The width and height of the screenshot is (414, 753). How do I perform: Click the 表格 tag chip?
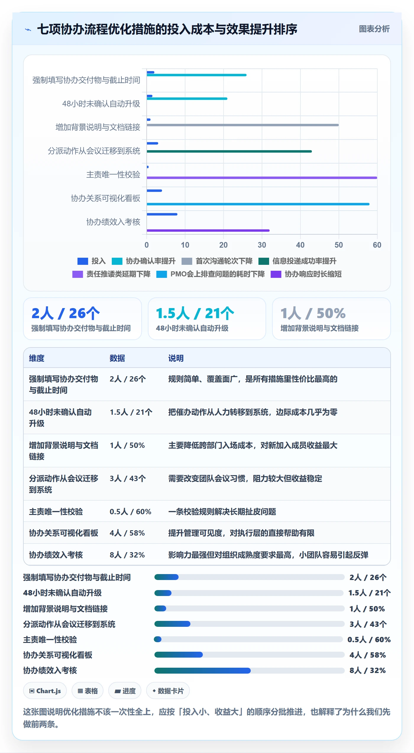pyautogui.click(x=88, y=690)
